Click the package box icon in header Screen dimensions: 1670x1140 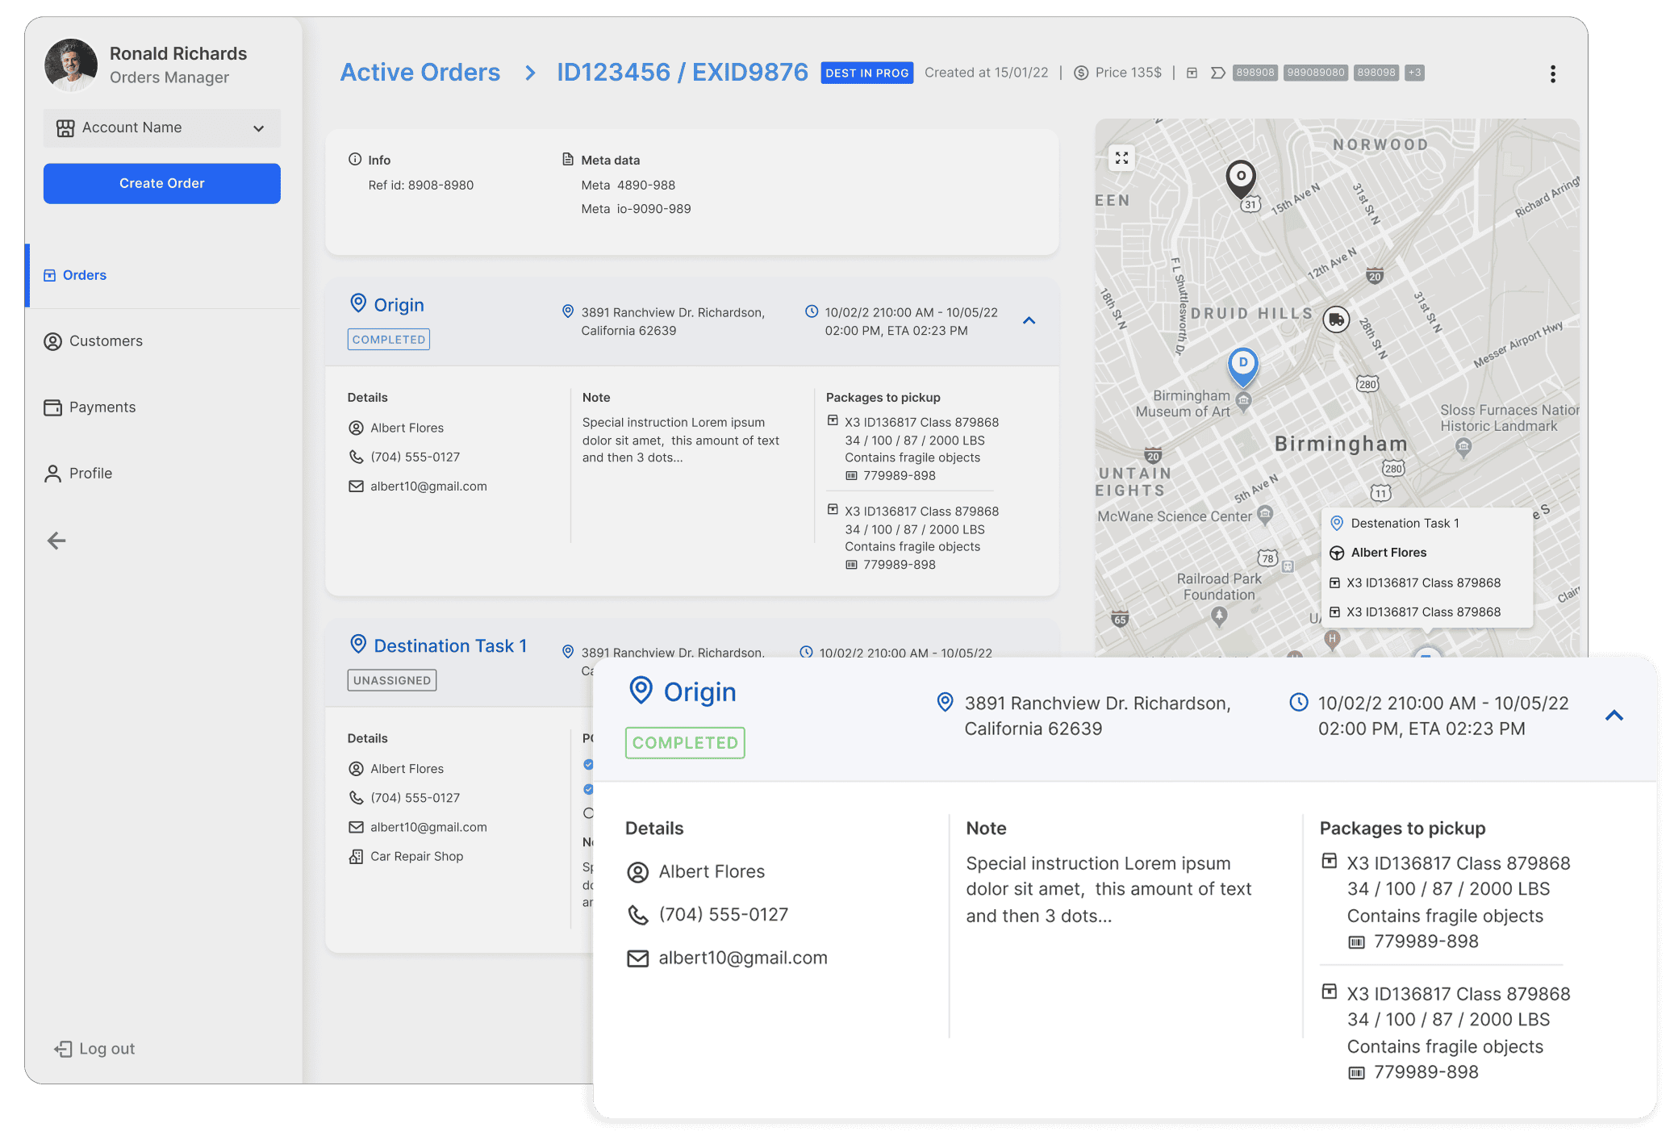point(1192,73)
